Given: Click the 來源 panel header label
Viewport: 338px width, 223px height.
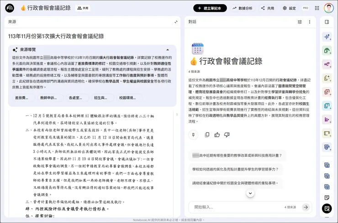Looking at the screenshot, I should pyautogui.click(x=12, y=22).
